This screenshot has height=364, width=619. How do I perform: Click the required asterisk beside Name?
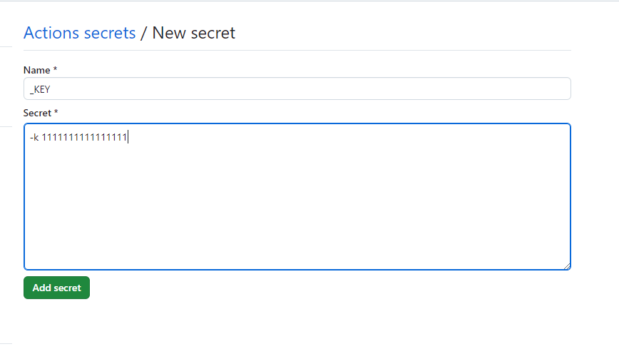(x=56, y=69)
